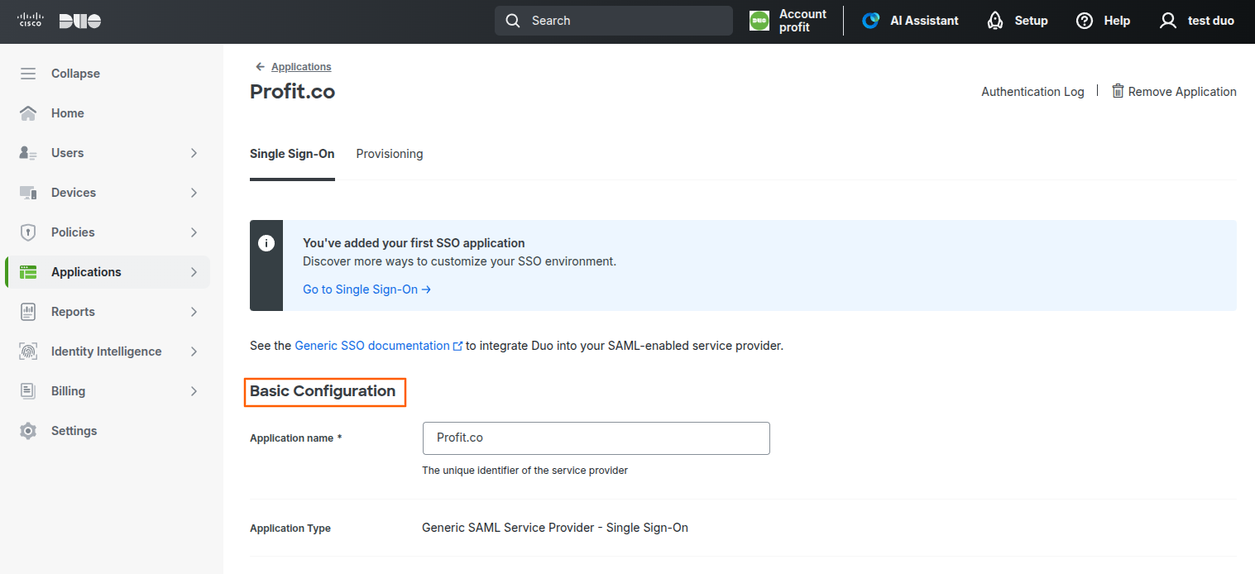The image size is (1255, 574).
Task: Open the test duo user menu
Action: 1197,21
